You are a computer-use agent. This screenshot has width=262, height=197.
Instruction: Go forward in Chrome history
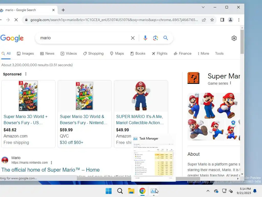(x=8, y=20)
